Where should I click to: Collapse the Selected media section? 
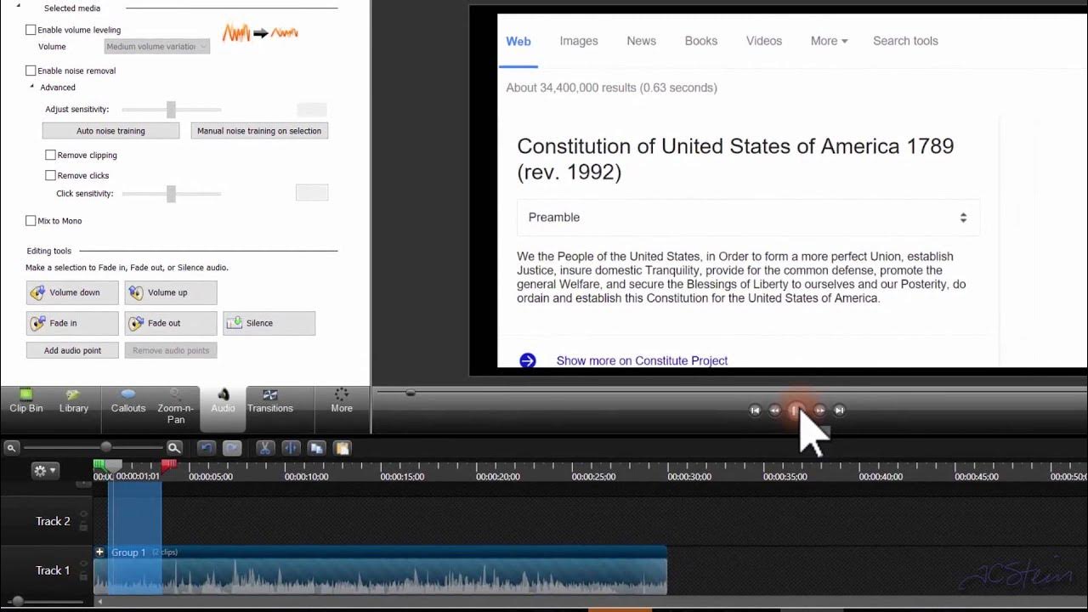[19, 6]
